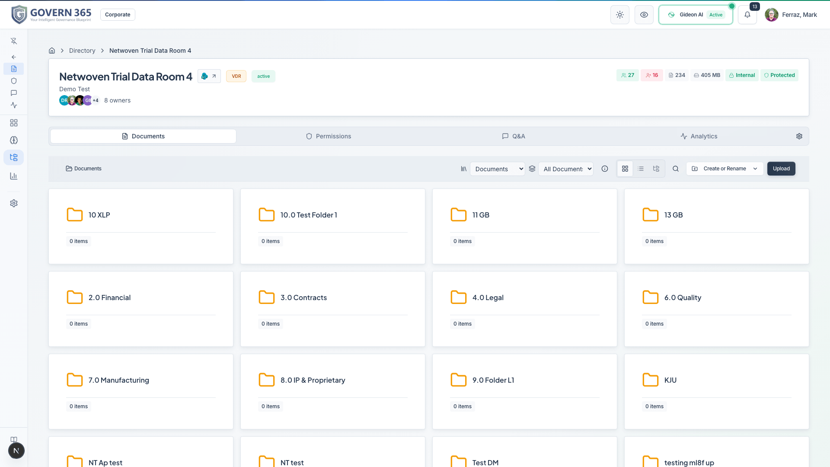Select the document icon in sidebar

coord(14,69)
